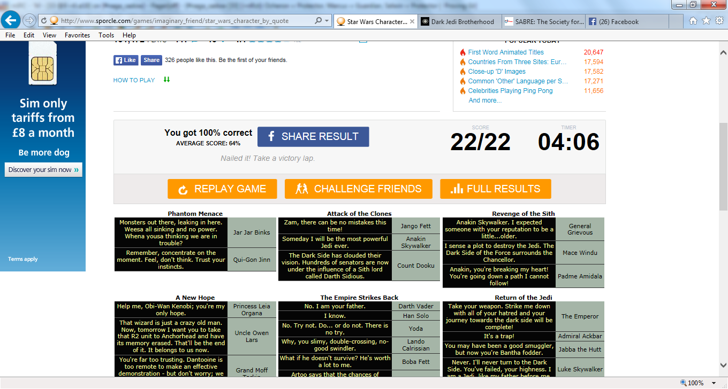Image resolution: width=728 pixels, height=389 pixels.
Task: Click the FULL RESULTS button
Action: coord(495,189)
